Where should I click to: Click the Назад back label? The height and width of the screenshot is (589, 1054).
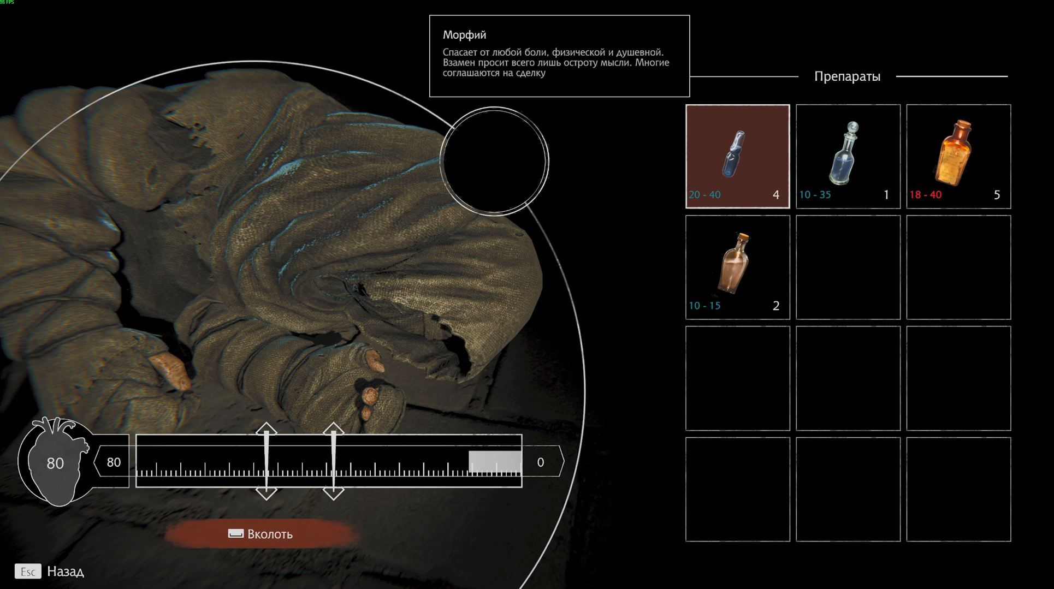pyautogui.click(x=66, y=572)
